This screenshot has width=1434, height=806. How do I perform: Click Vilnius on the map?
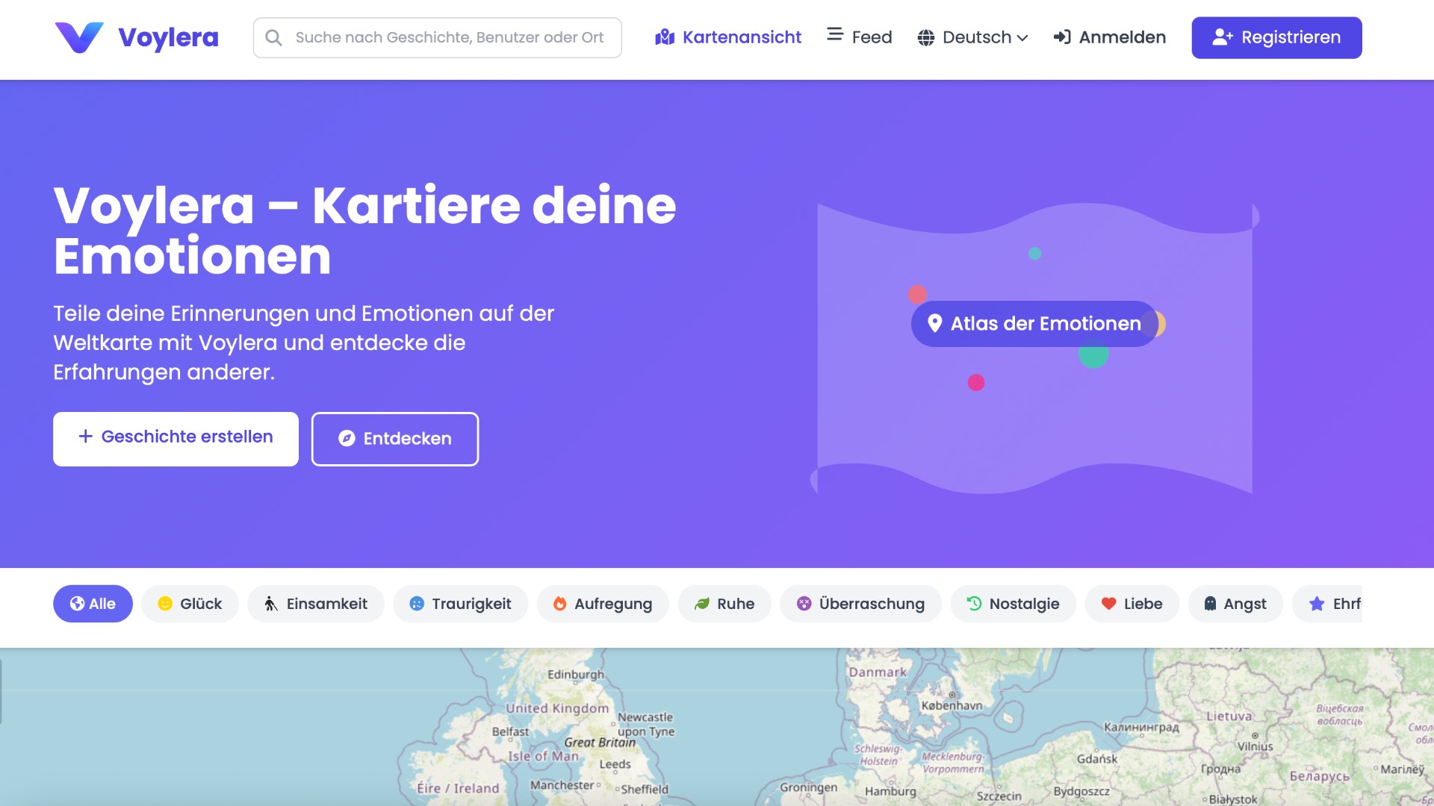point(1255,746)
